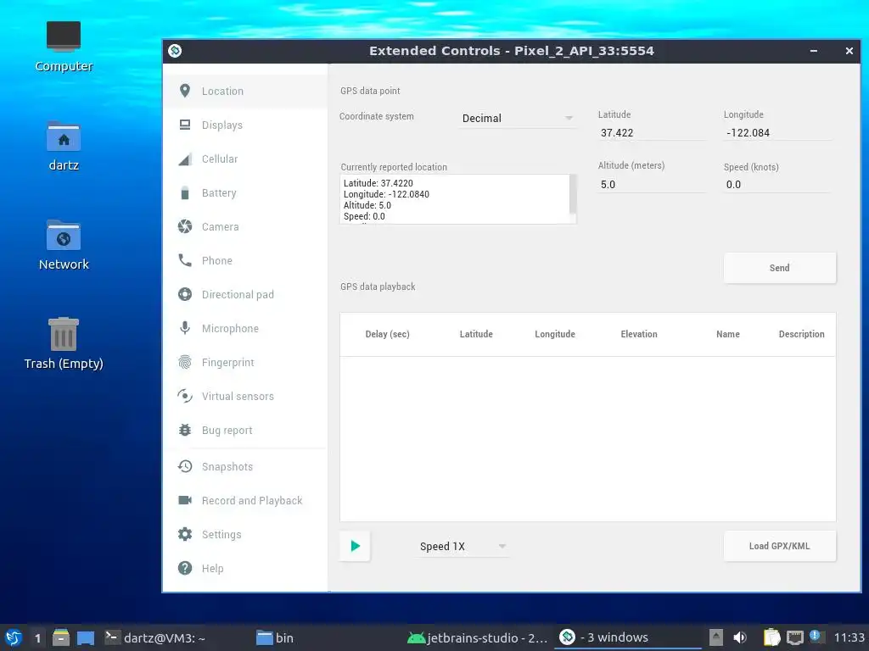Click the taskbar clock showing 11:33

(x=849, y=637)
